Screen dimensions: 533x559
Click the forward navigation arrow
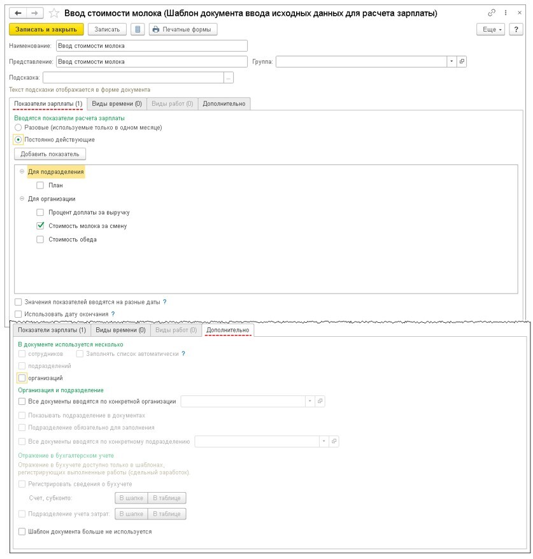tap(34, 13)
